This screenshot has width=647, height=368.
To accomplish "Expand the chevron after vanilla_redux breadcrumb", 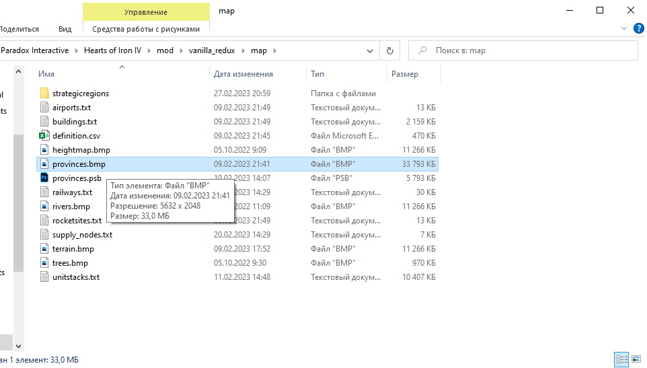I will [x=243, y=50].
